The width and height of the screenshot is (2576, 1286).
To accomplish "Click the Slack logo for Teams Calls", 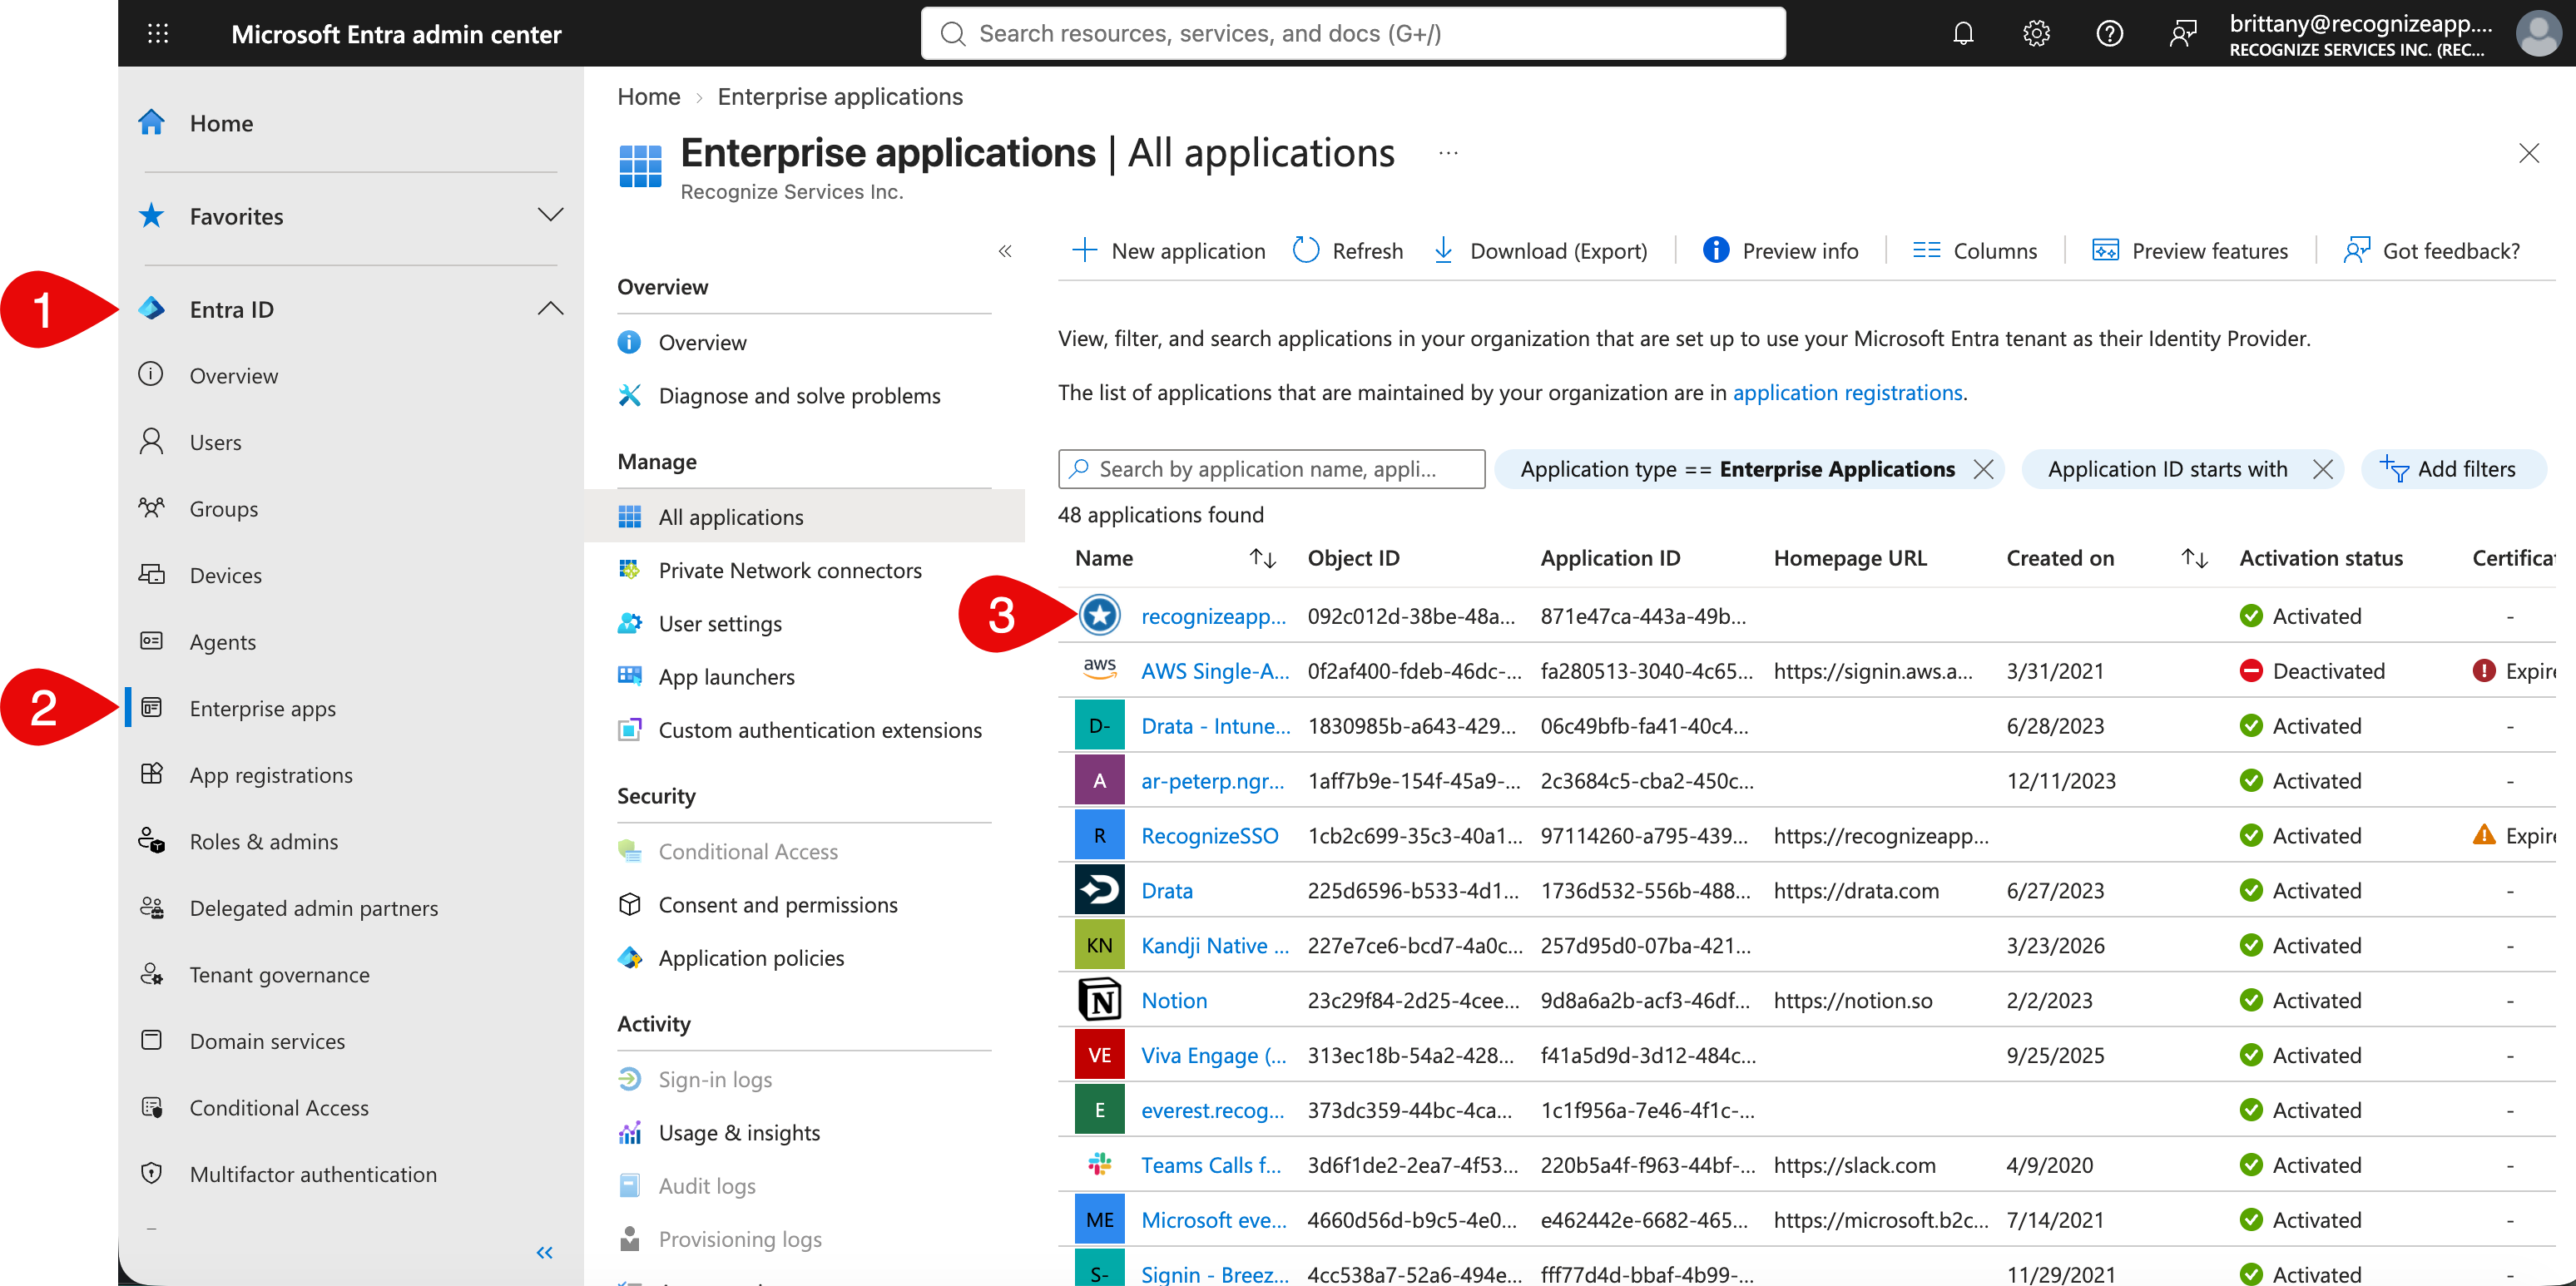I will coord(1099,1163).
